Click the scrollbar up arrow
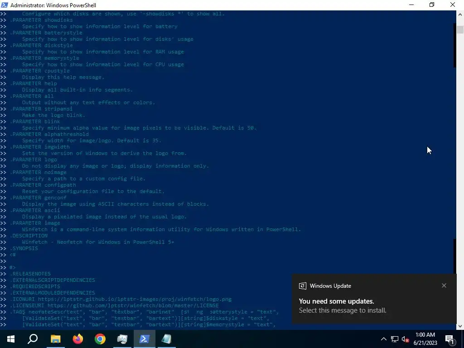The width and height of the screenshot is (464, 348). pyautogui.click(x=460, y=14)
